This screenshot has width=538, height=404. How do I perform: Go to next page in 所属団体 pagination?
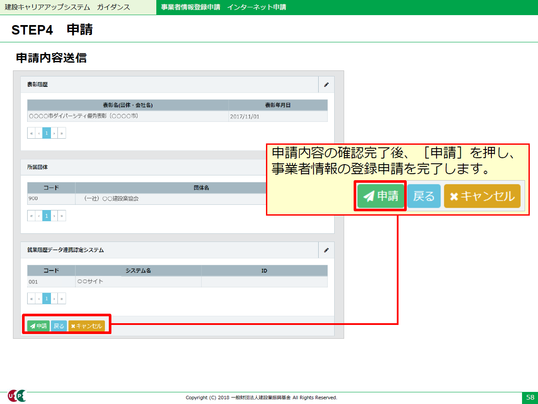point(54,216)
